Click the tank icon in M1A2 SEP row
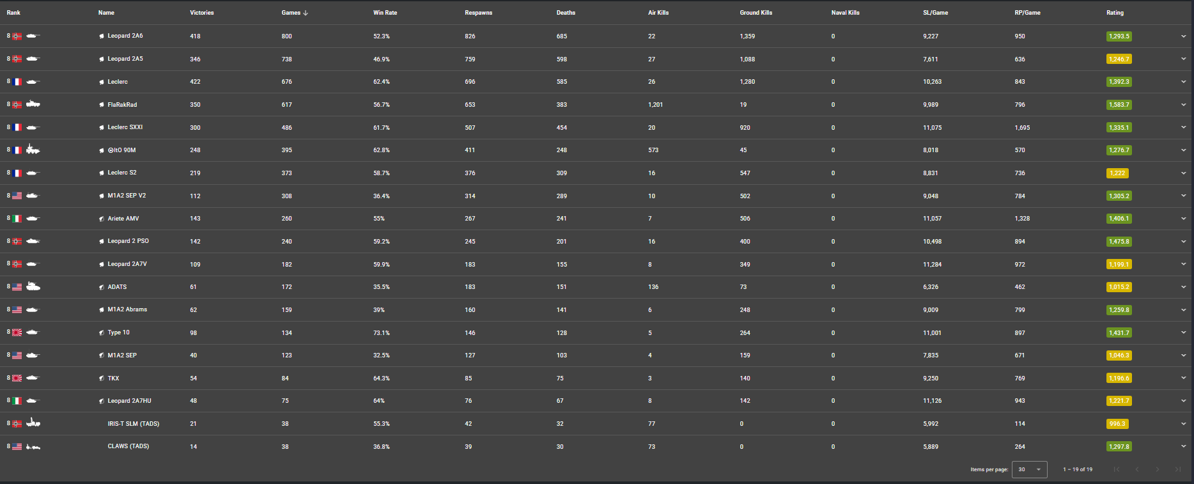This screenshot has width=1194, height=484. coord(33,355)
